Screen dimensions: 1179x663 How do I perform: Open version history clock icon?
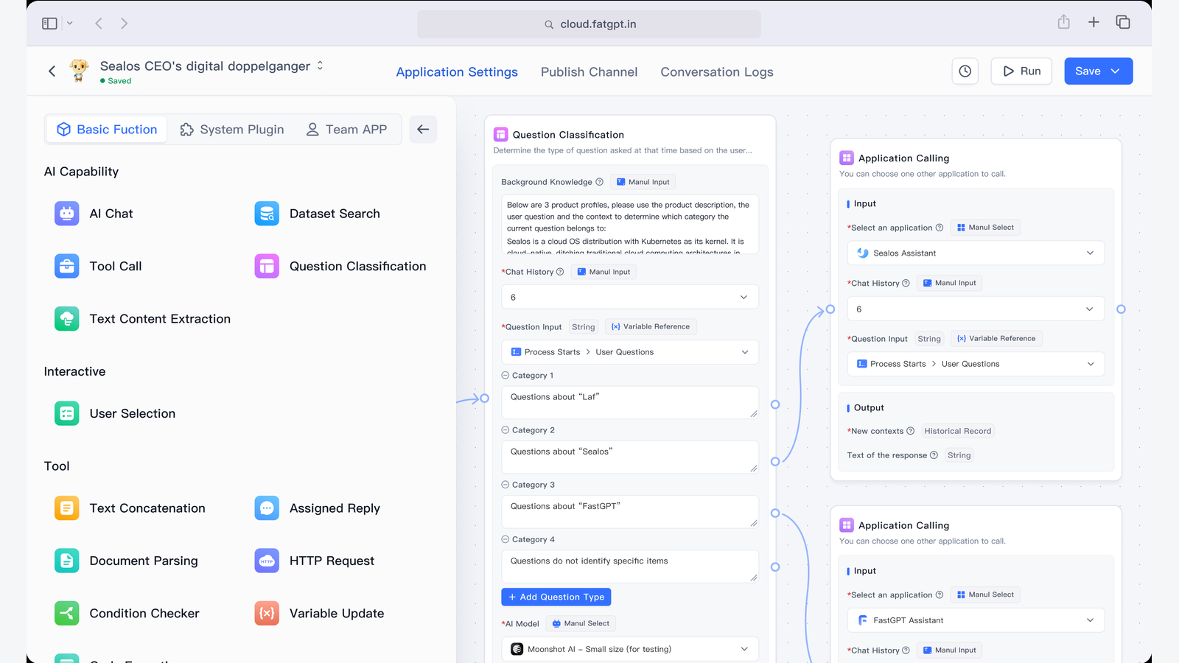[965, 71]
